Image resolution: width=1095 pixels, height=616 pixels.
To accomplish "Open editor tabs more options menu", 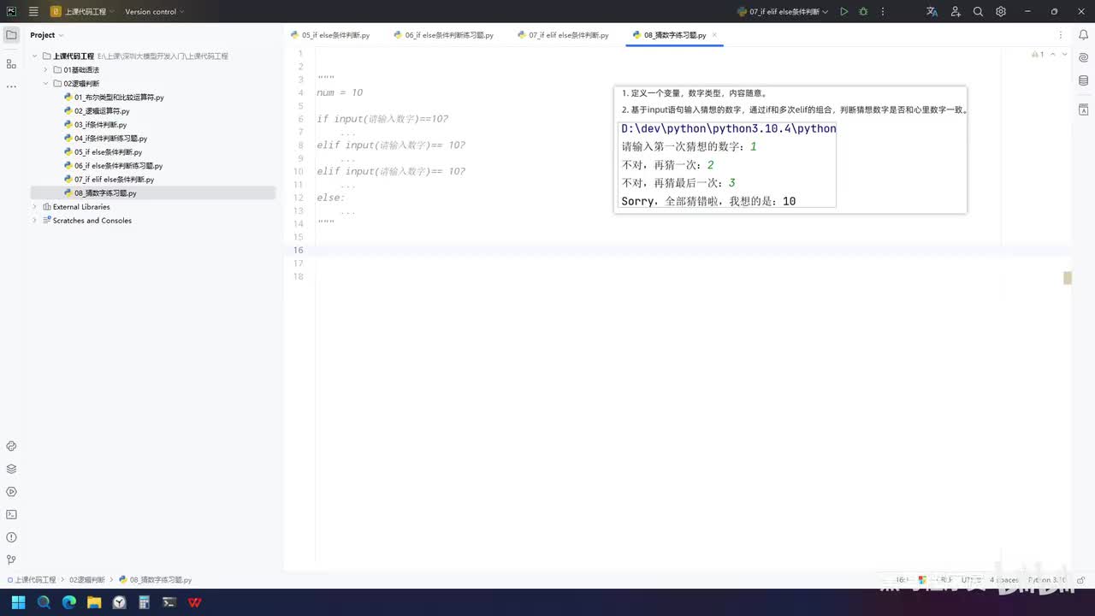I will pos(1062,35).
